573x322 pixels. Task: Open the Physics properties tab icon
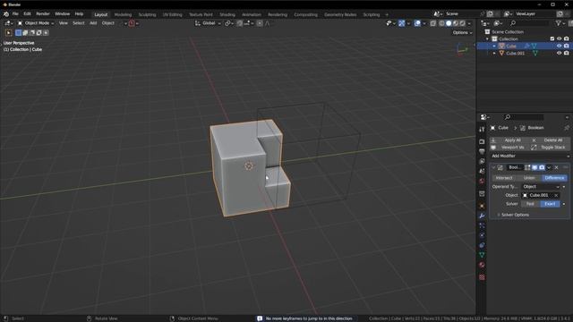(482, 235)
